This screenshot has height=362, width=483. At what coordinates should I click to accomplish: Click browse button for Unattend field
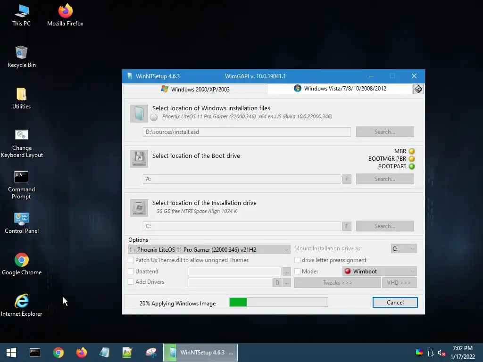[x=286, y=271]
